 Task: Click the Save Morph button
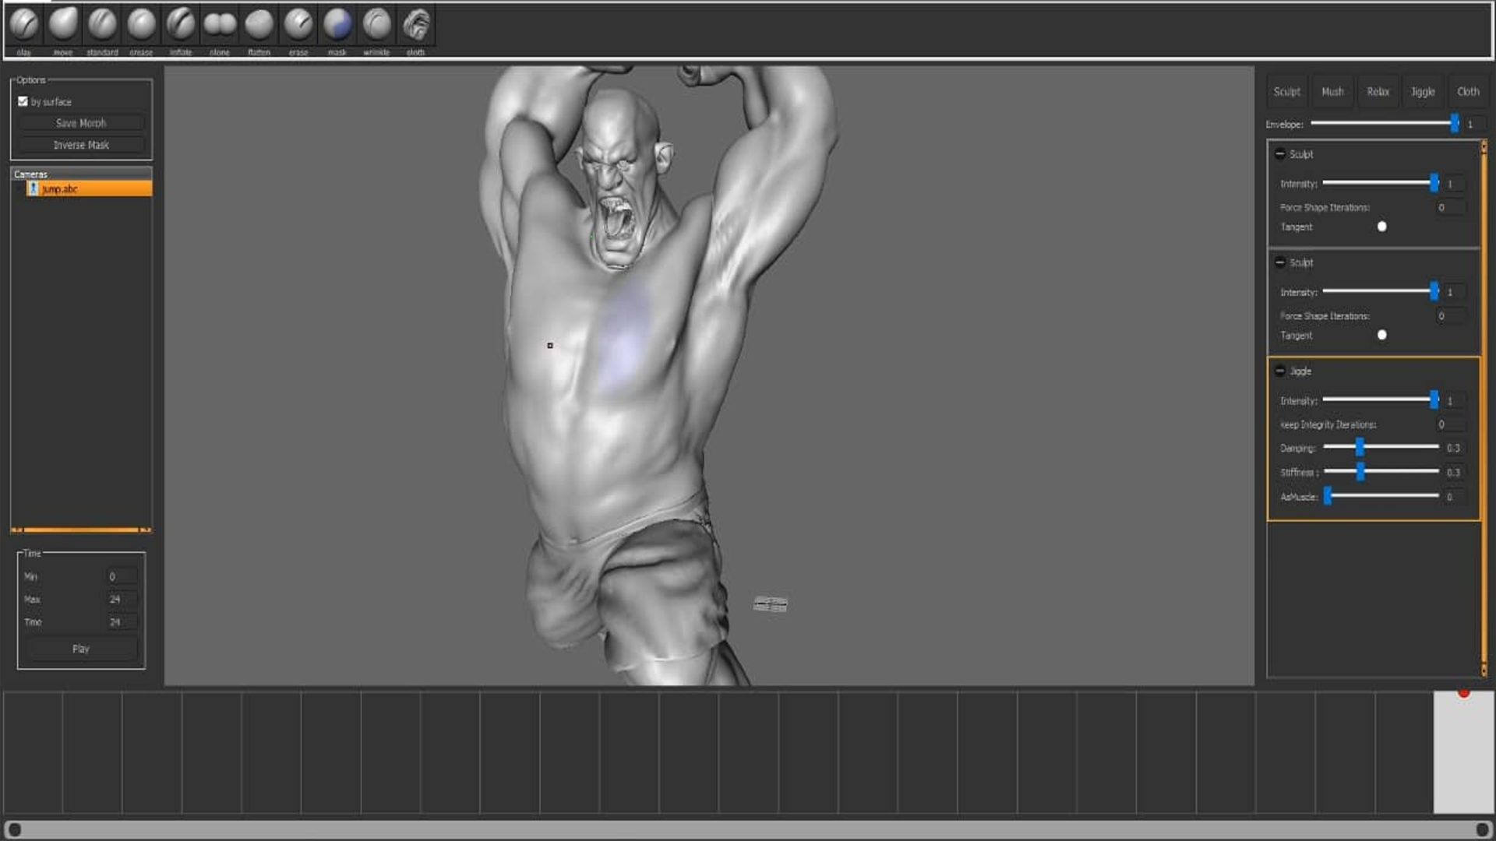[x=81, y=123]
